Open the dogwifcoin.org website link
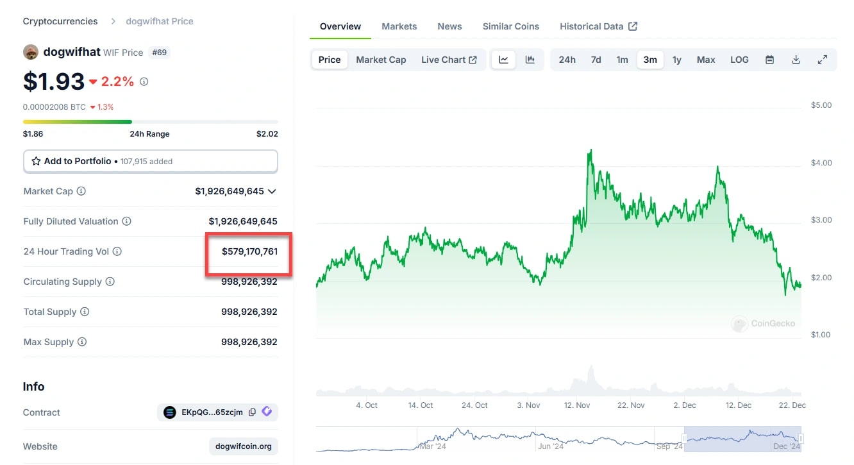Image resolution: width=854 pixels, height=465 pixels. click(x=243, y=446)
